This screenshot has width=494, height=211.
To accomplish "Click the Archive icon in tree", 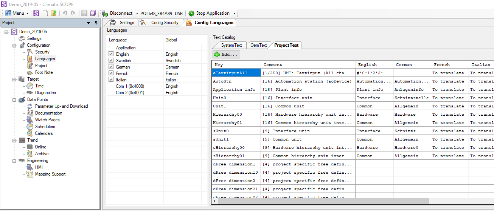I will 30,154.
